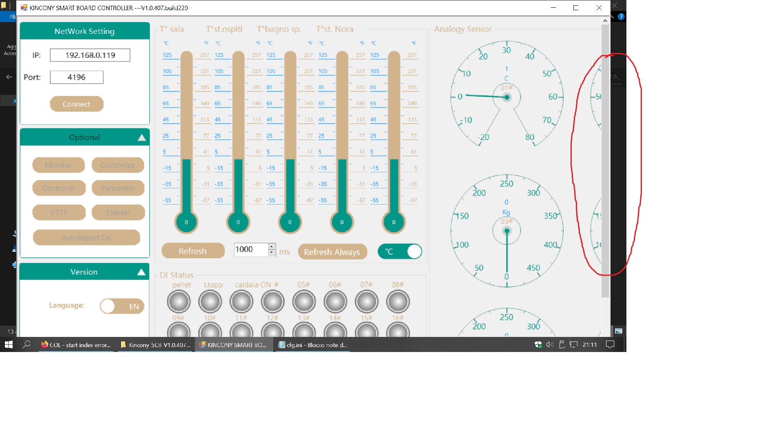783x440 pixels.
Task: Click the taskbar search magnifier icon
Action: (27, 345)
